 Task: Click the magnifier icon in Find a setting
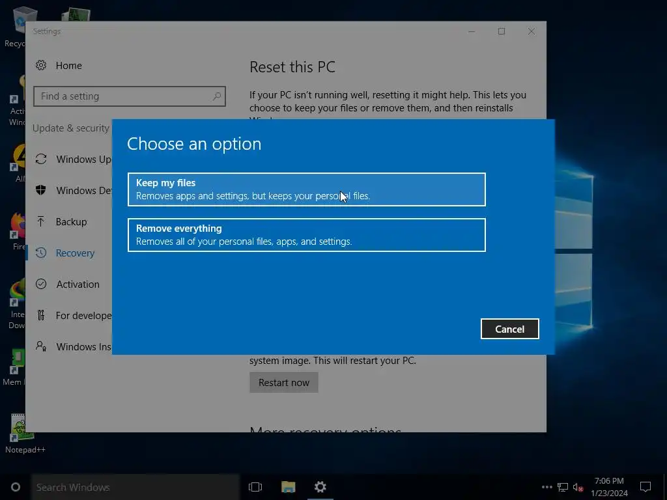coord(216,96)
